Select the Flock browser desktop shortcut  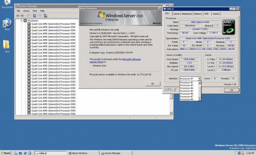(x=7, y=24)
